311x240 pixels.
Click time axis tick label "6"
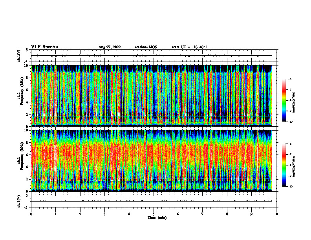178,214
